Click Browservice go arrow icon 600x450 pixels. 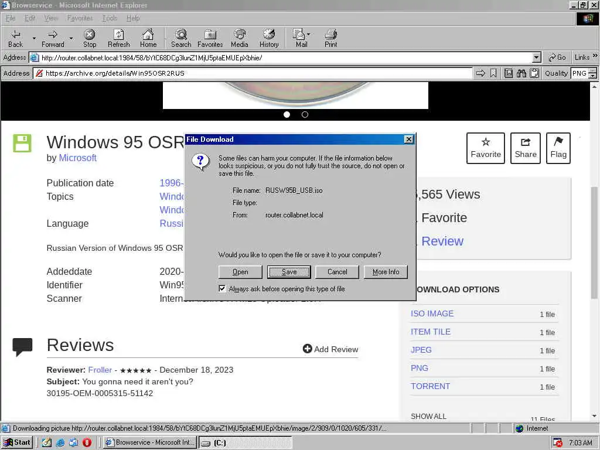[x=480, y=73]
